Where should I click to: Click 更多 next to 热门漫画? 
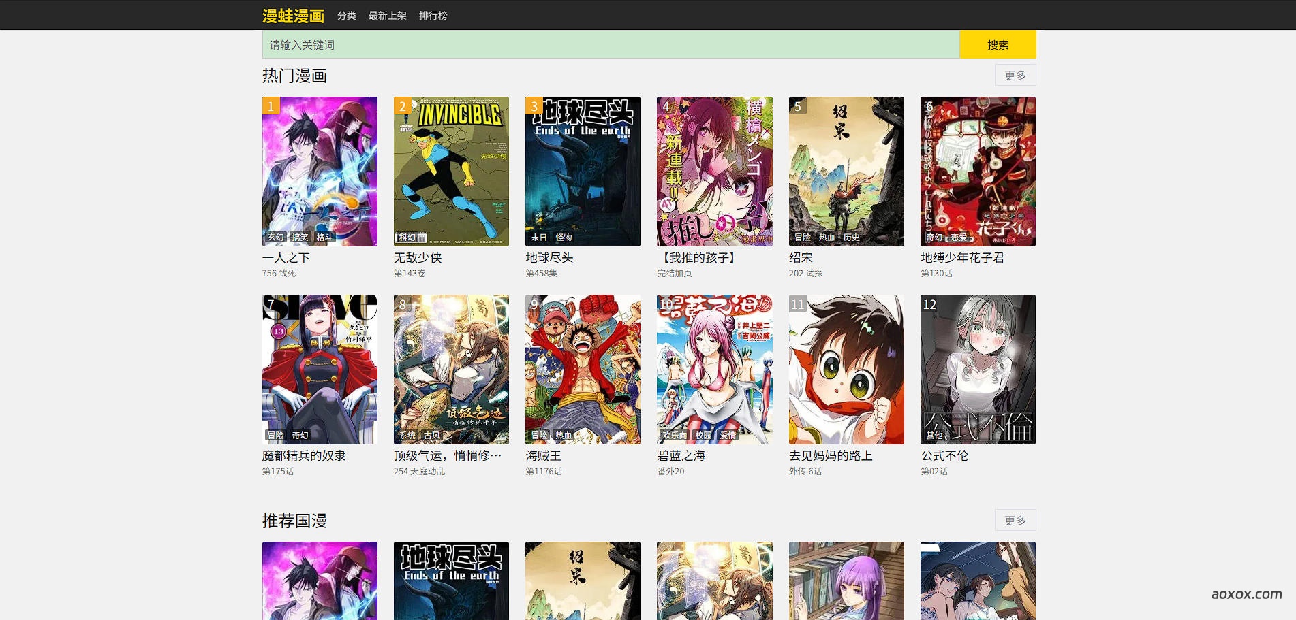pos(1015,76)
